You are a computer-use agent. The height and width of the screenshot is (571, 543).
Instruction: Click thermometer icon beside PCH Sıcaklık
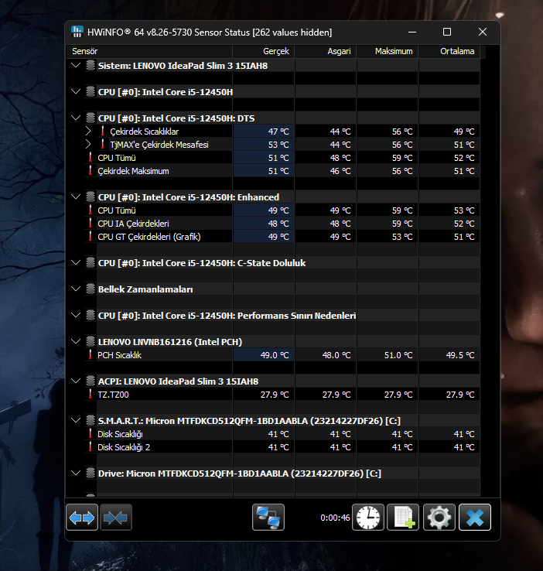click(x=90, y=354)
